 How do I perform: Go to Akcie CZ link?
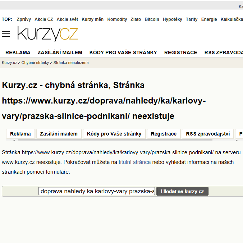(x=44, y=19)
